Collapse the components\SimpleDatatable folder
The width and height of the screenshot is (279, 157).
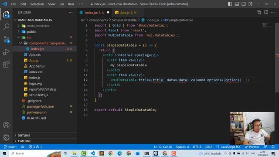(x=44, y=43)
